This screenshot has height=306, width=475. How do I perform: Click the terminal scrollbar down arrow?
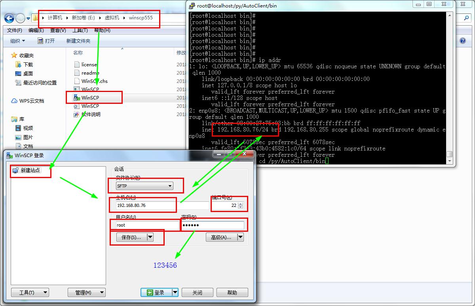[x=449, y=161]
